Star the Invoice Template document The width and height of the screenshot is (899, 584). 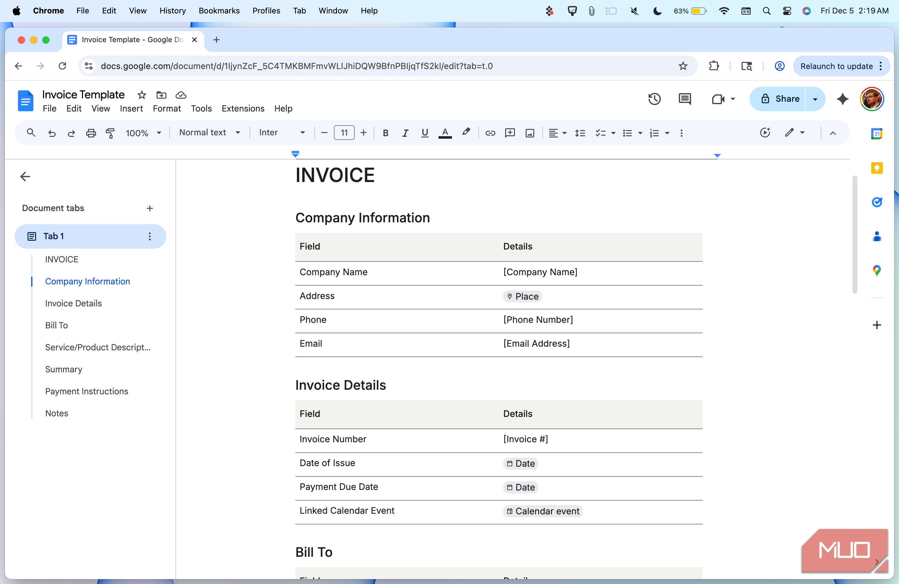tap(142, 95)
